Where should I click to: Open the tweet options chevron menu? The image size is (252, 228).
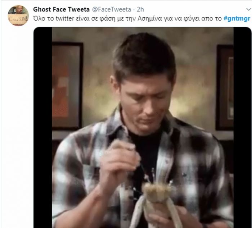(x=249, y=10)
